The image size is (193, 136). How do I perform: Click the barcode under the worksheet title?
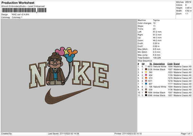(24, 10)
